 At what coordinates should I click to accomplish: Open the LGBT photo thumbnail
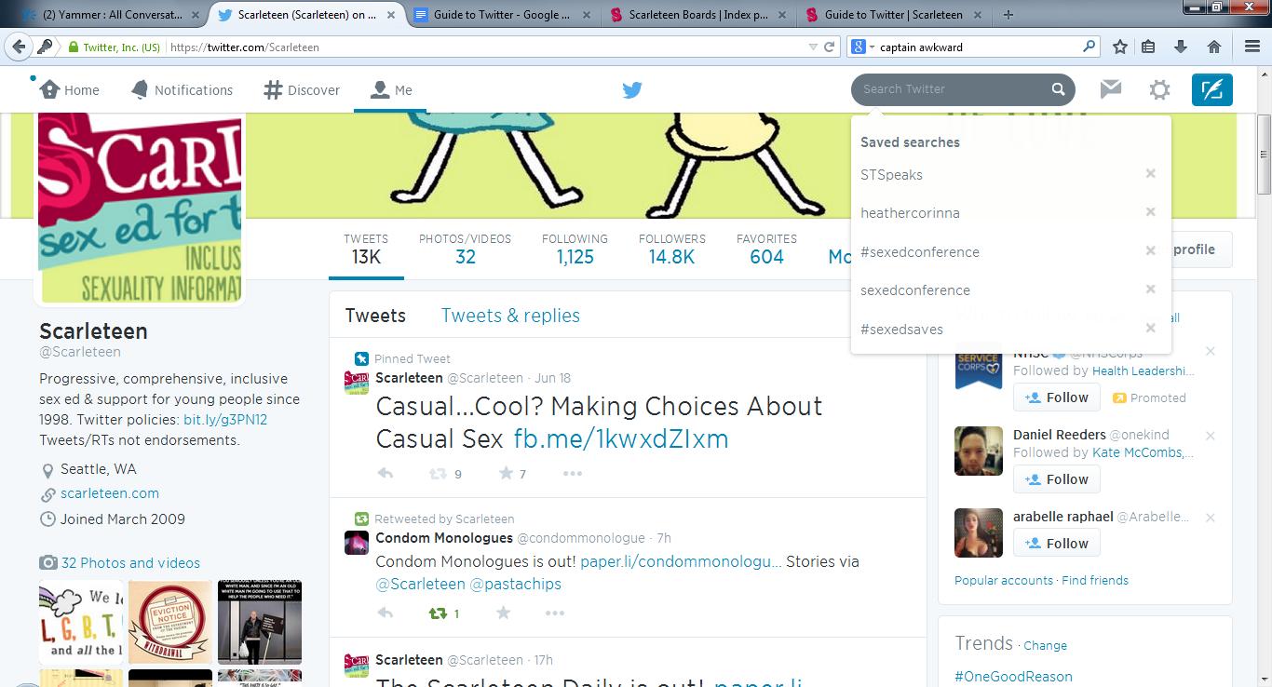(81, 623)
